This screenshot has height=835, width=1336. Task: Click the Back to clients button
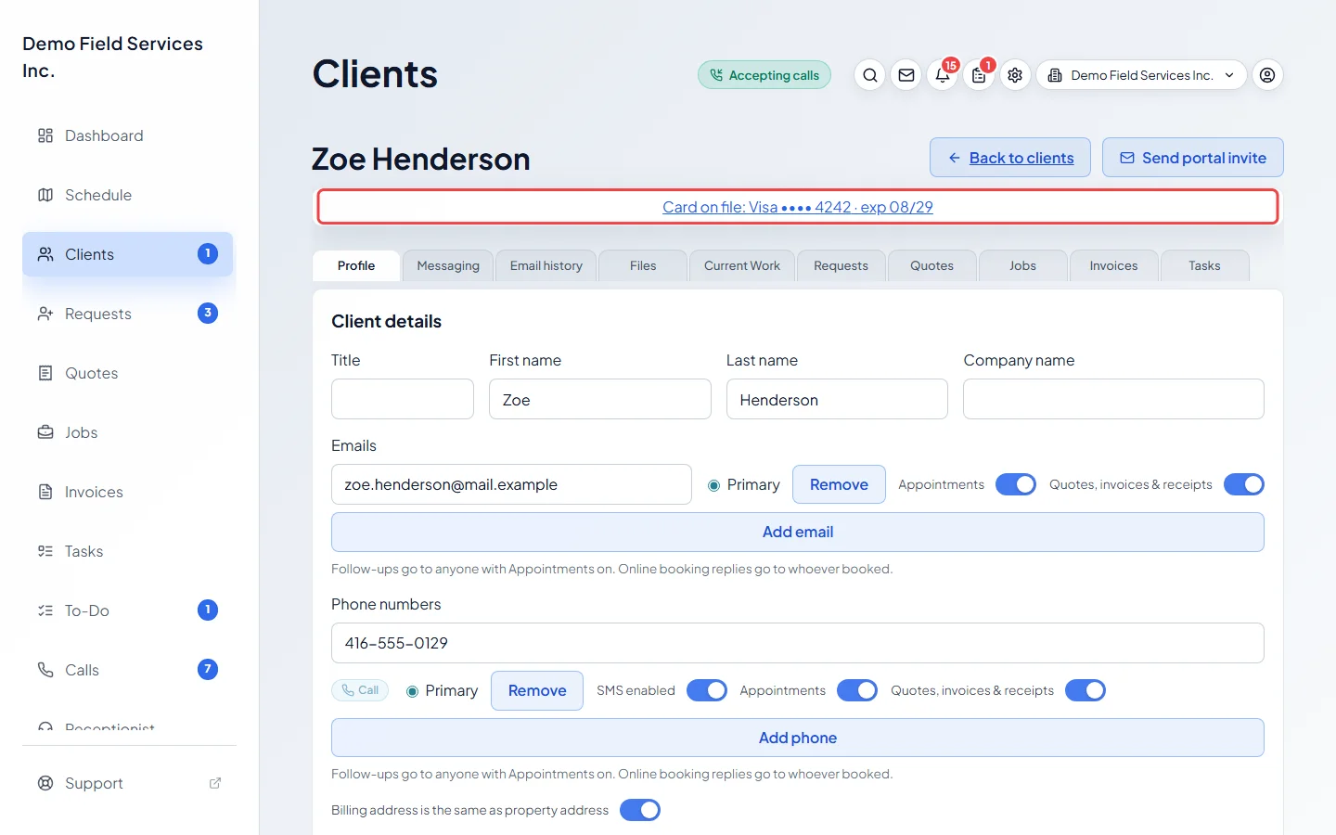[1010, 158]
